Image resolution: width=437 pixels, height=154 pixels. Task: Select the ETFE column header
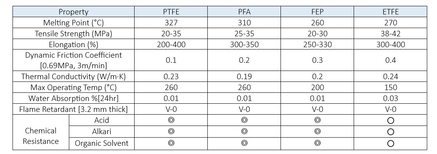click(390, 12)
